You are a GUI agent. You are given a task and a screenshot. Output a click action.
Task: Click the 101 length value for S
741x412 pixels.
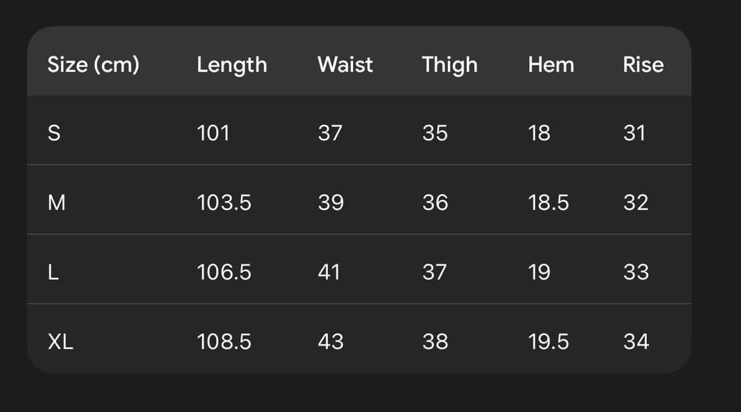coord(213,133)
